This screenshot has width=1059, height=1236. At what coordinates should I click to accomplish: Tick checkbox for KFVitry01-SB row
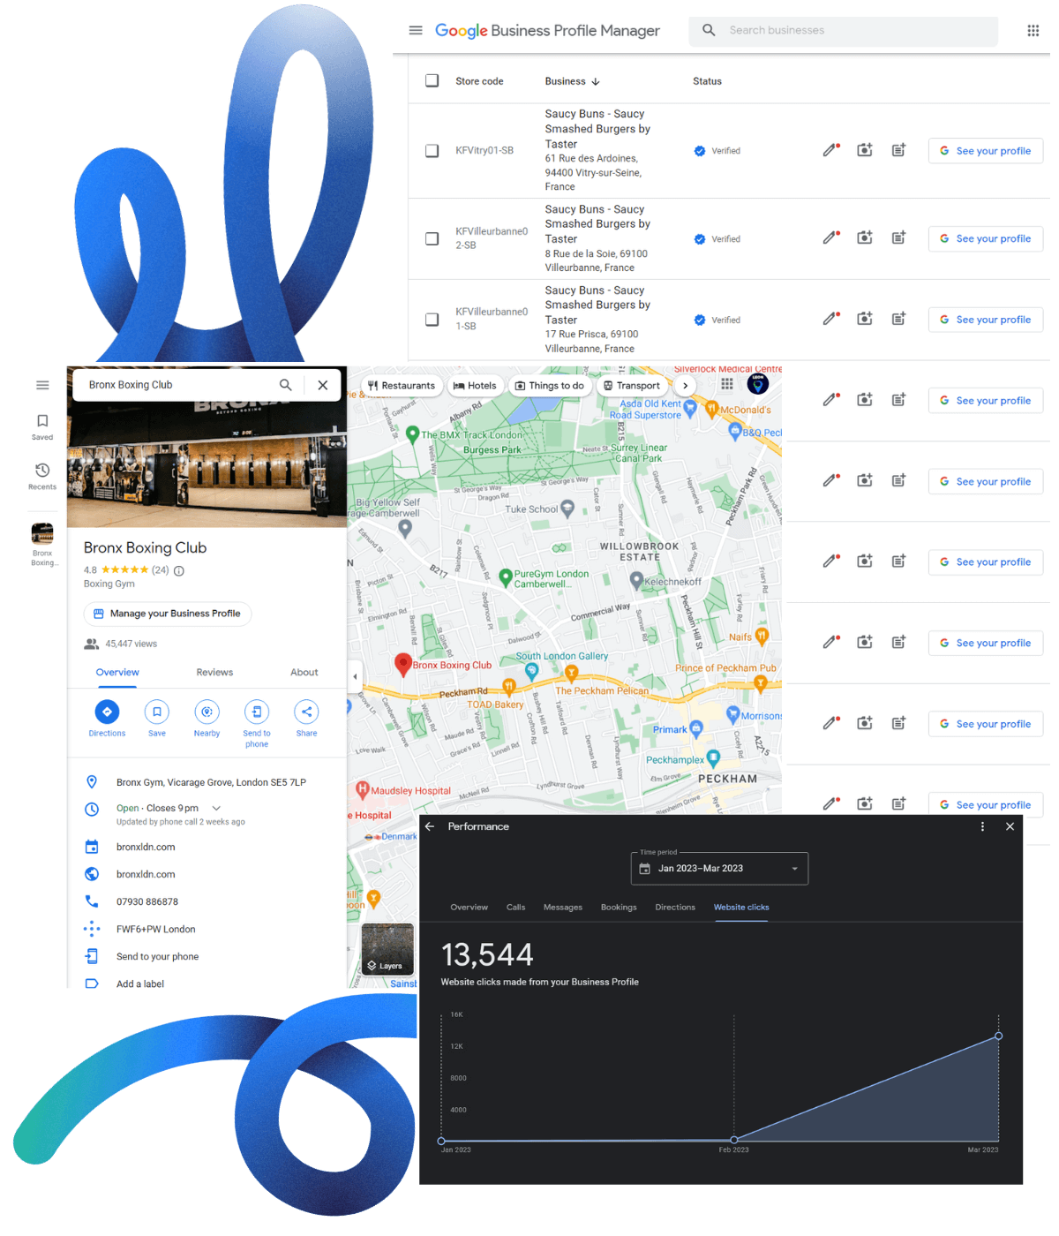coord(432,151)
